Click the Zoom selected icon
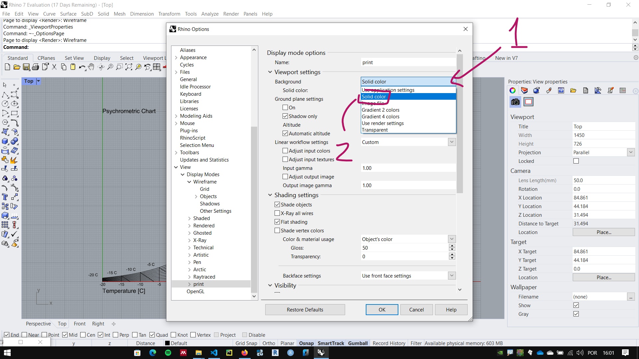 click(x=138, y=67)
